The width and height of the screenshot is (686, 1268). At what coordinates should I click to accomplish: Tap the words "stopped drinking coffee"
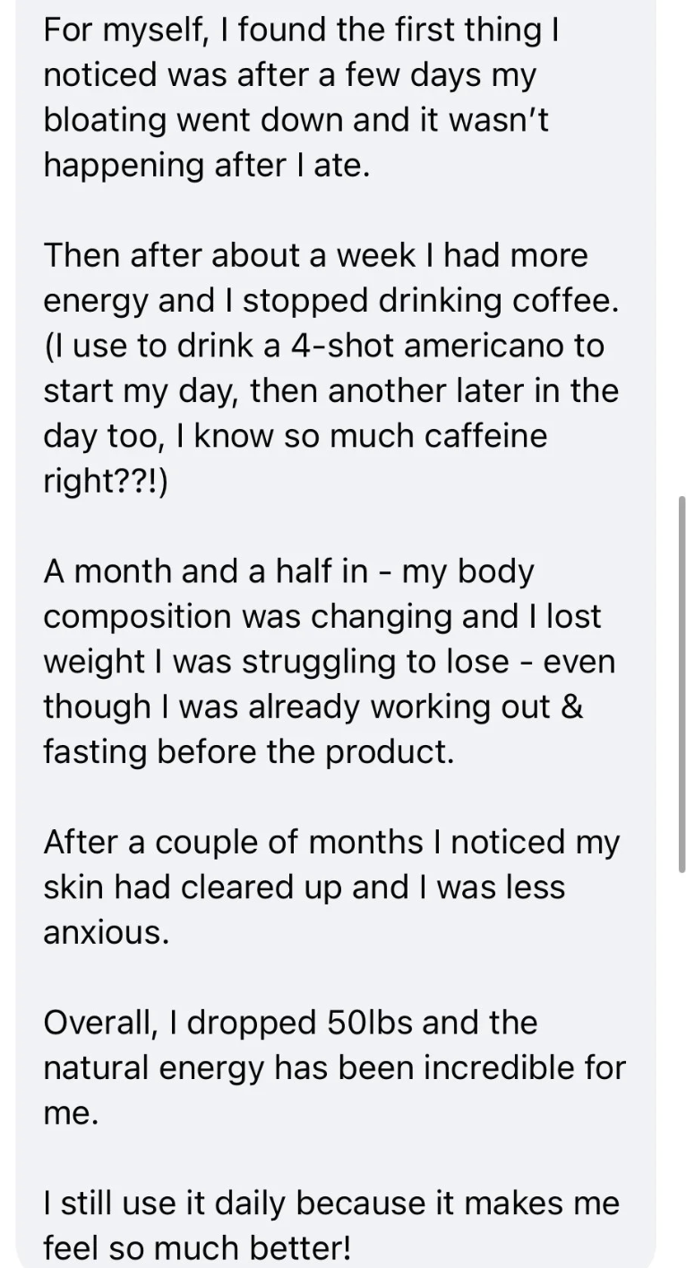428,301
